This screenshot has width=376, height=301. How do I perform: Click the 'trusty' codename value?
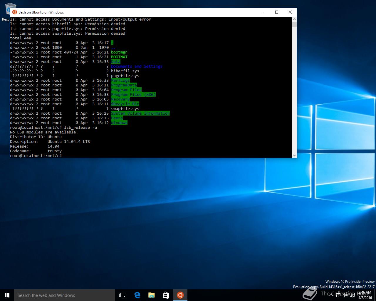point(55,151)
